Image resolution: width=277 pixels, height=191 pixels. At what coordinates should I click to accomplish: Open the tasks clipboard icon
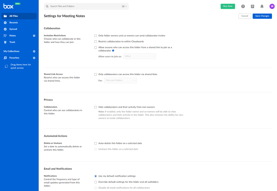[252, 6]
